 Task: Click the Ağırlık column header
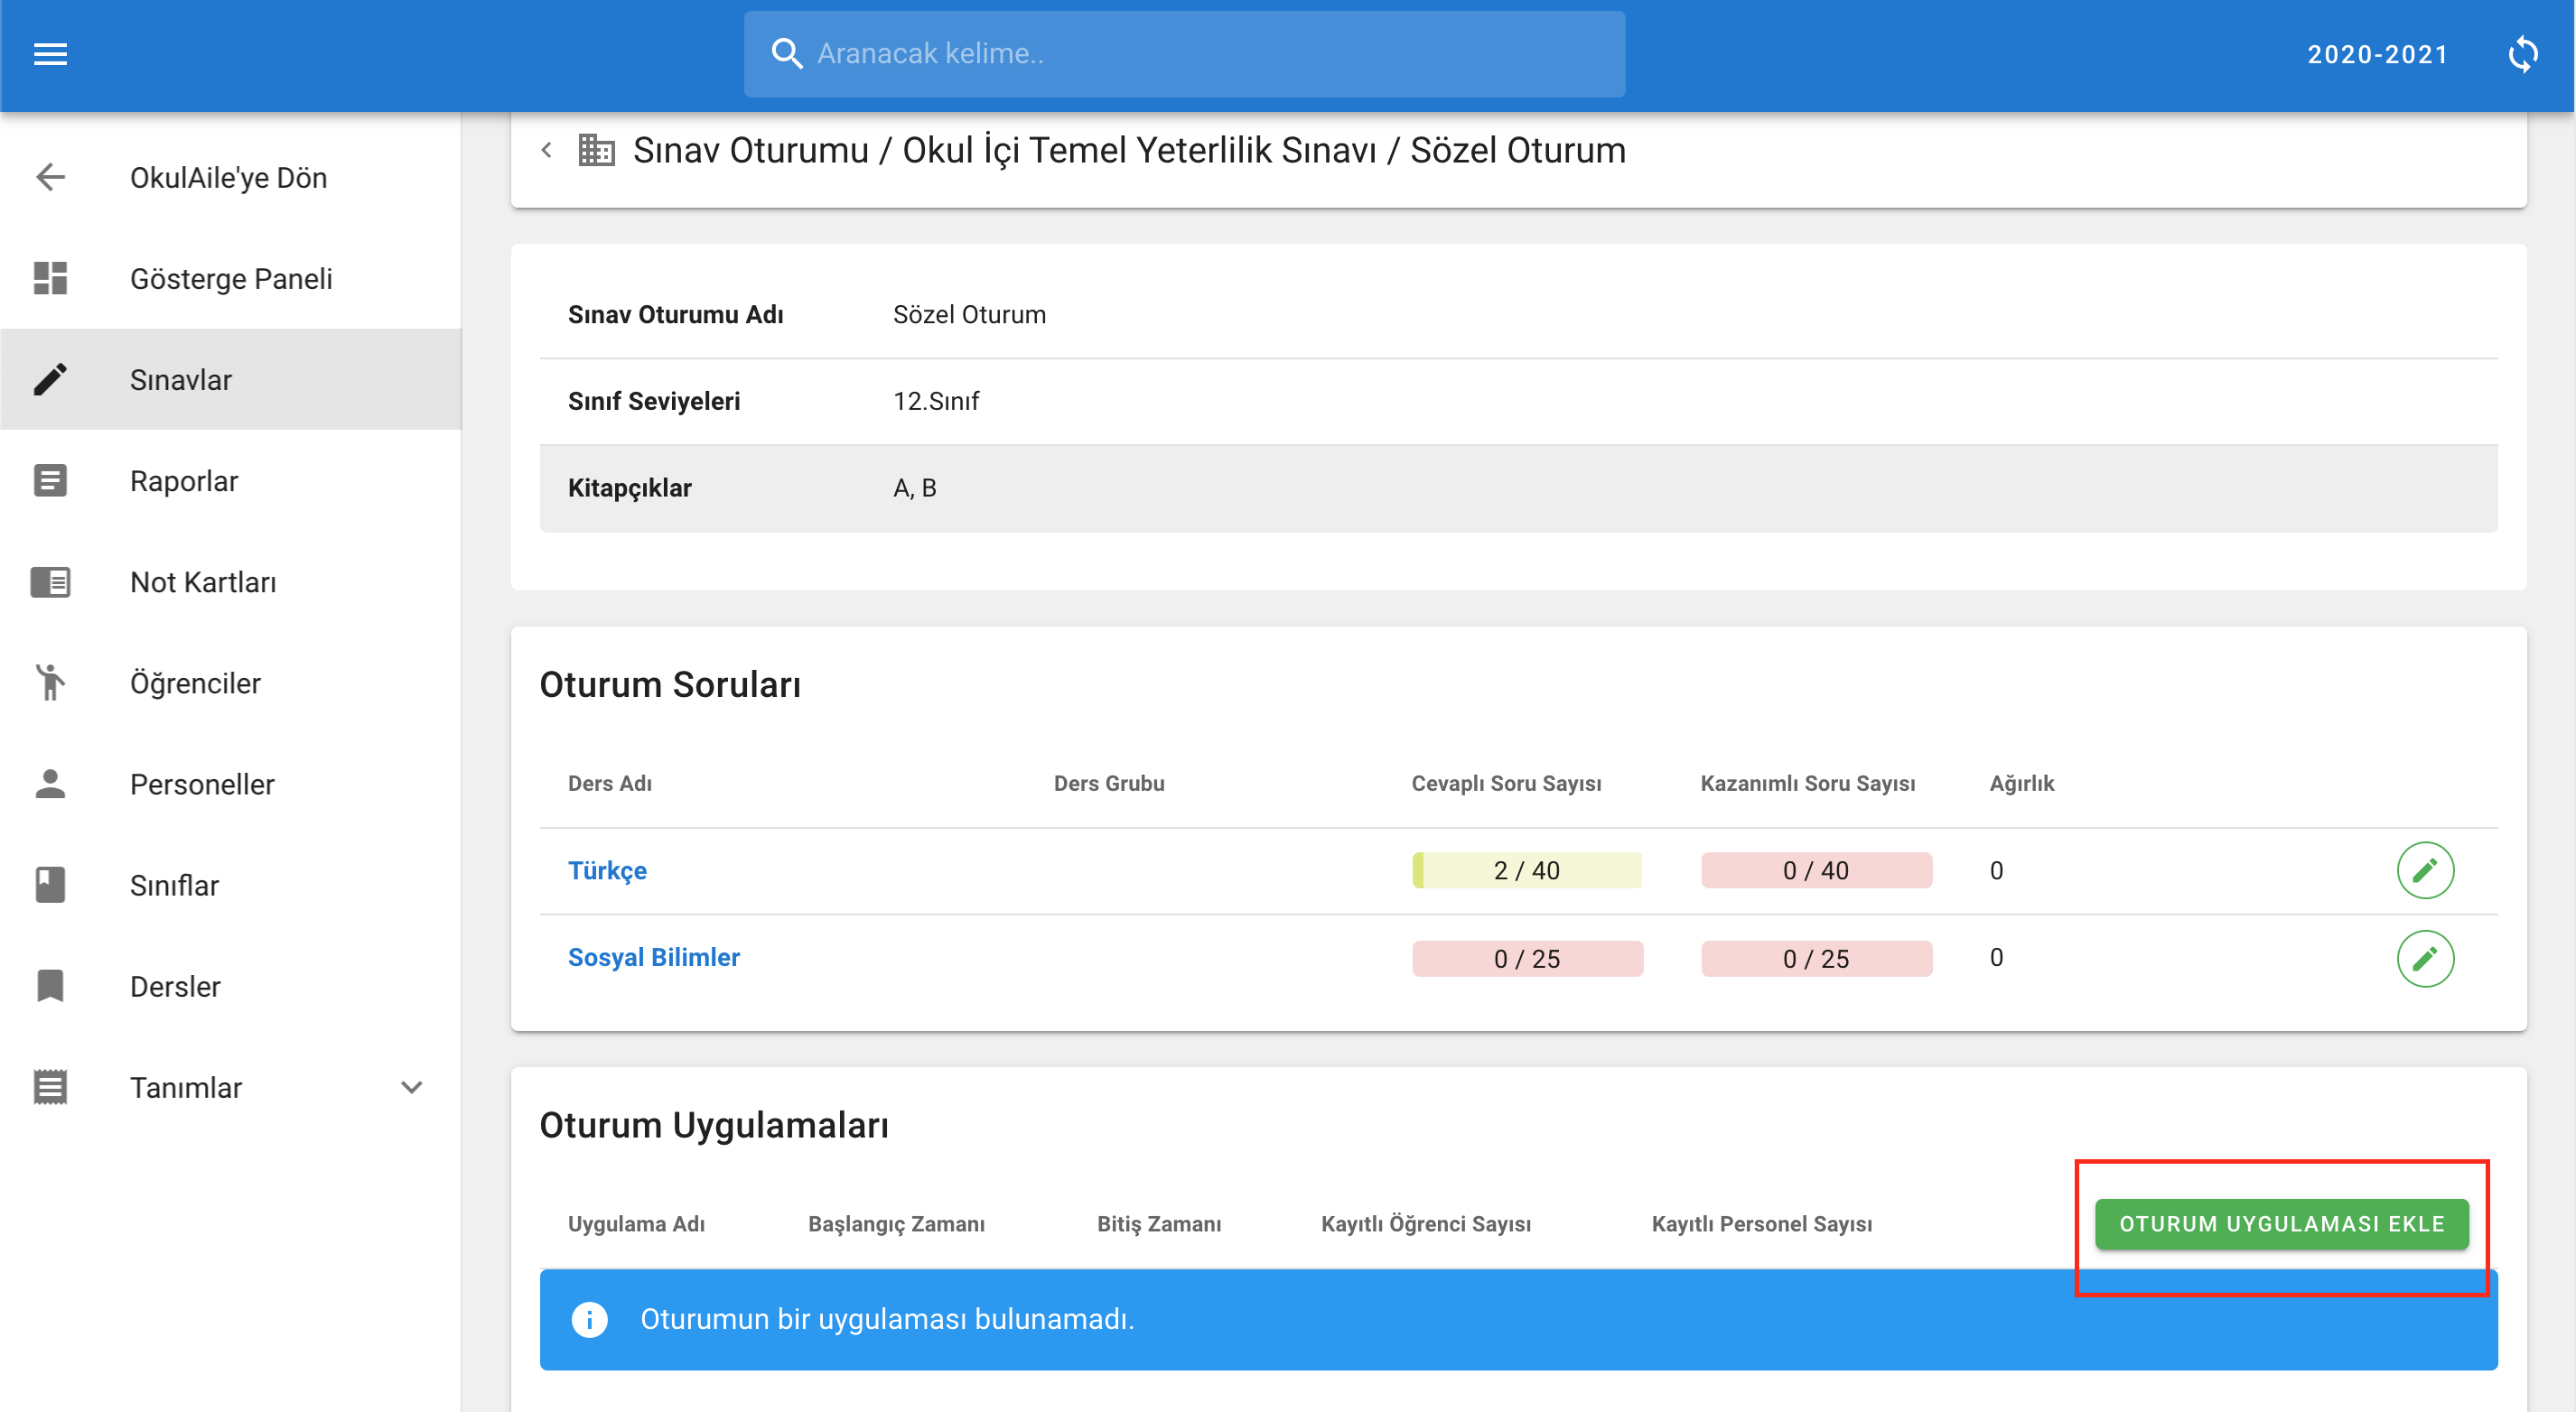pyautogui.click(x=2022, y=784)
